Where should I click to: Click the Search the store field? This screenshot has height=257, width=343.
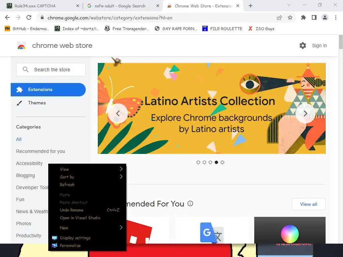(51, 70)
